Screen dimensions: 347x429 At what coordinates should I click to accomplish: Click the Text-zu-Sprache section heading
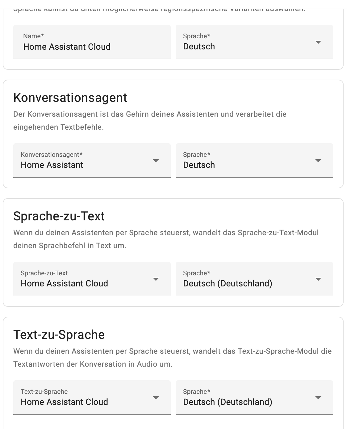pyautogui.click(x=59, y=335)
